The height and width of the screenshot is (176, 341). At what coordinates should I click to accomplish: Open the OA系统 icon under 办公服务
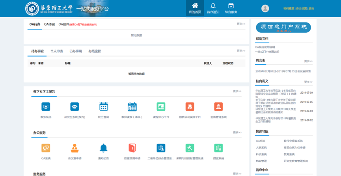point(46,148)
